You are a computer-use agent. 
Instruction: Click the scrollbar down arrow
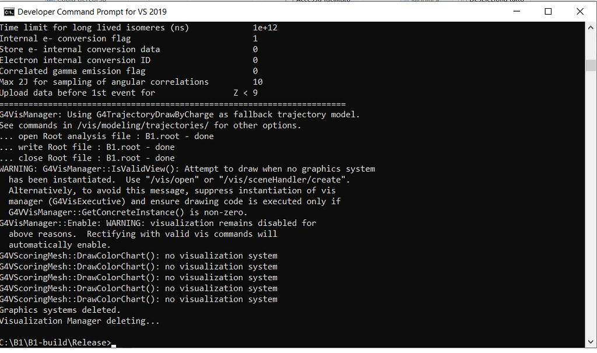coord(591,342)
